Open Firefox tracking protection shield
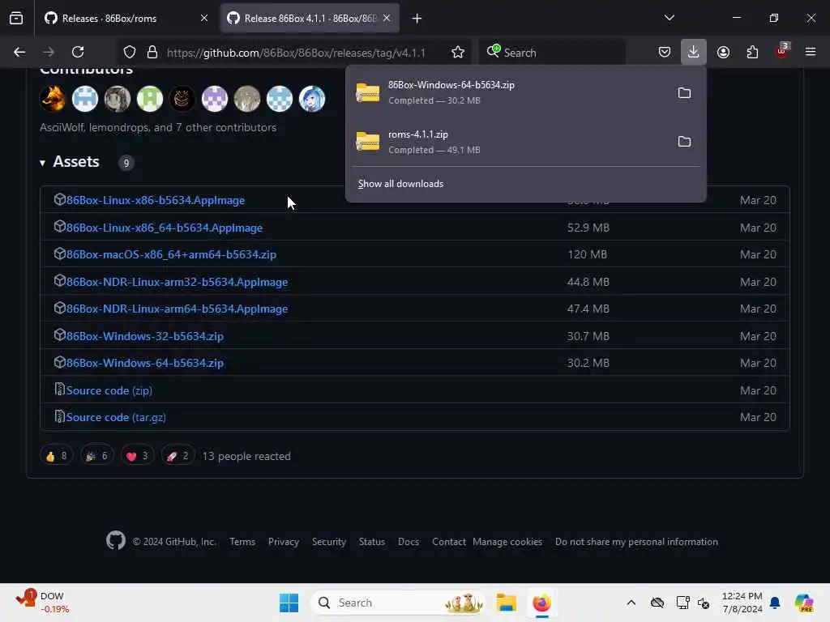This screenshot has height=622, width=830. pos(129,52)
